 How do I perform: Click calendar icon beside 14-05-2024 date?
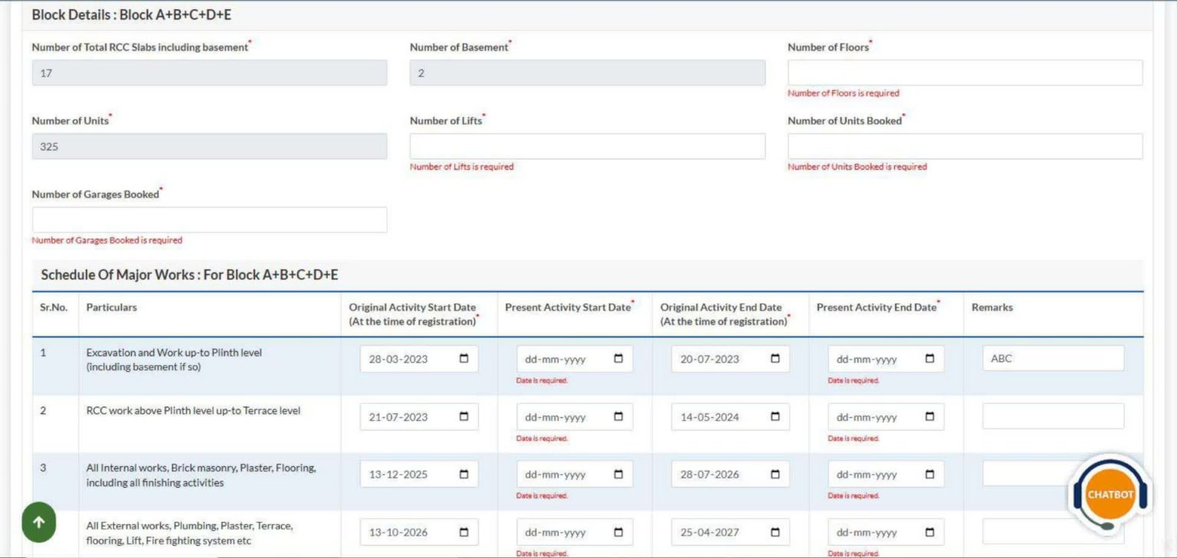click(775, 416)
